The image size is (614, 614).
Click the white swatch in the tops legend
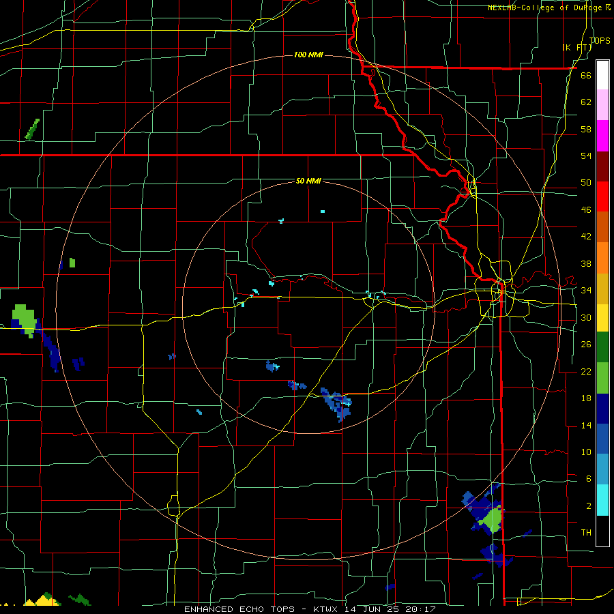click(x=602, y=75)
